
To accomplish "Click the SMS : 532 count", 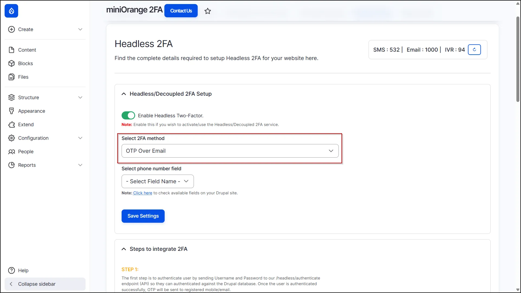I will pyautogui.click(x=386, y=50).
